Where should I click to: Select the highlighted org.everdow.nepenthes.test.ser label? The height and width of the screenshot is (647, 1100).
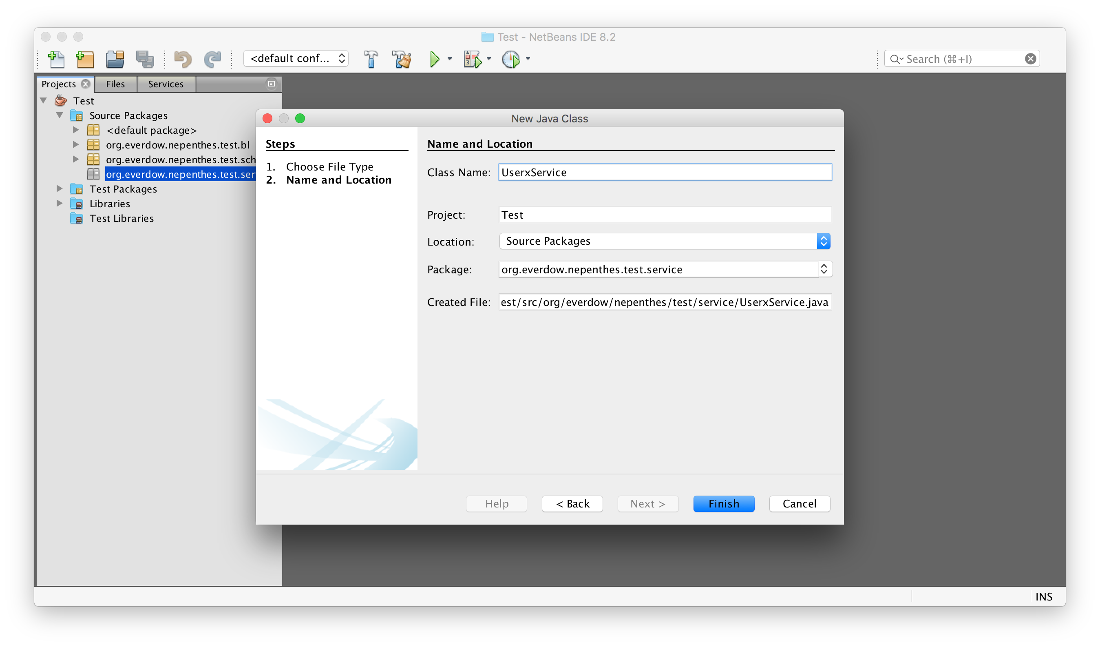pyautogui.click(x=181, y=174)
